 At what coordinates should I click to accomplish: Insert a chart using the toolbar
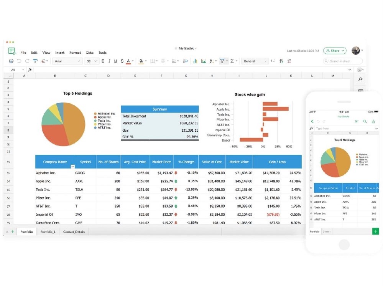pos(195,61)
